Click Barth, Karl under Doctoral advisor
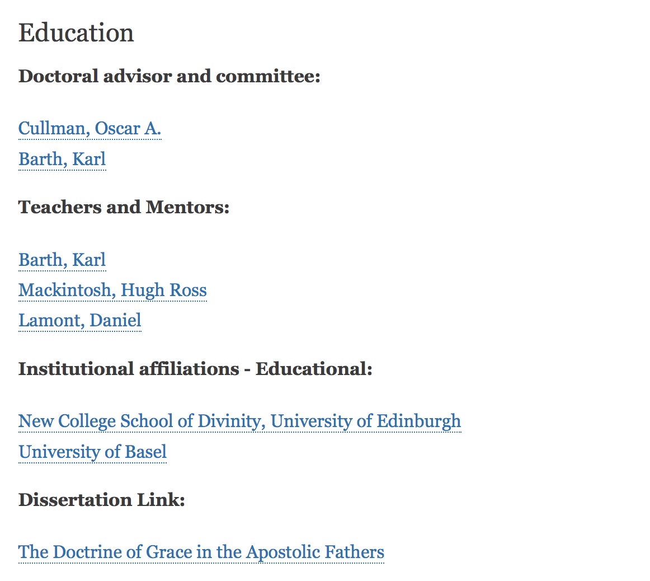This screenshot has height=581, width=650. point(62,160)
